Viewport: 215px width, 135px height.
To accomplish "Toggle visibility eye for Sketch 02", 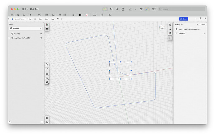I will point(41,34).
